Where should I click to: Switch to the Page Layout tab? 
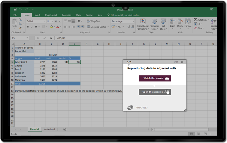51,15
